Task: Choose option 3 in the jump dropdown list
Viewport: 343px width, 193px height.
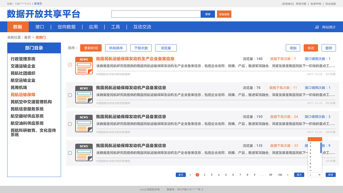Action: pos(310,146)
